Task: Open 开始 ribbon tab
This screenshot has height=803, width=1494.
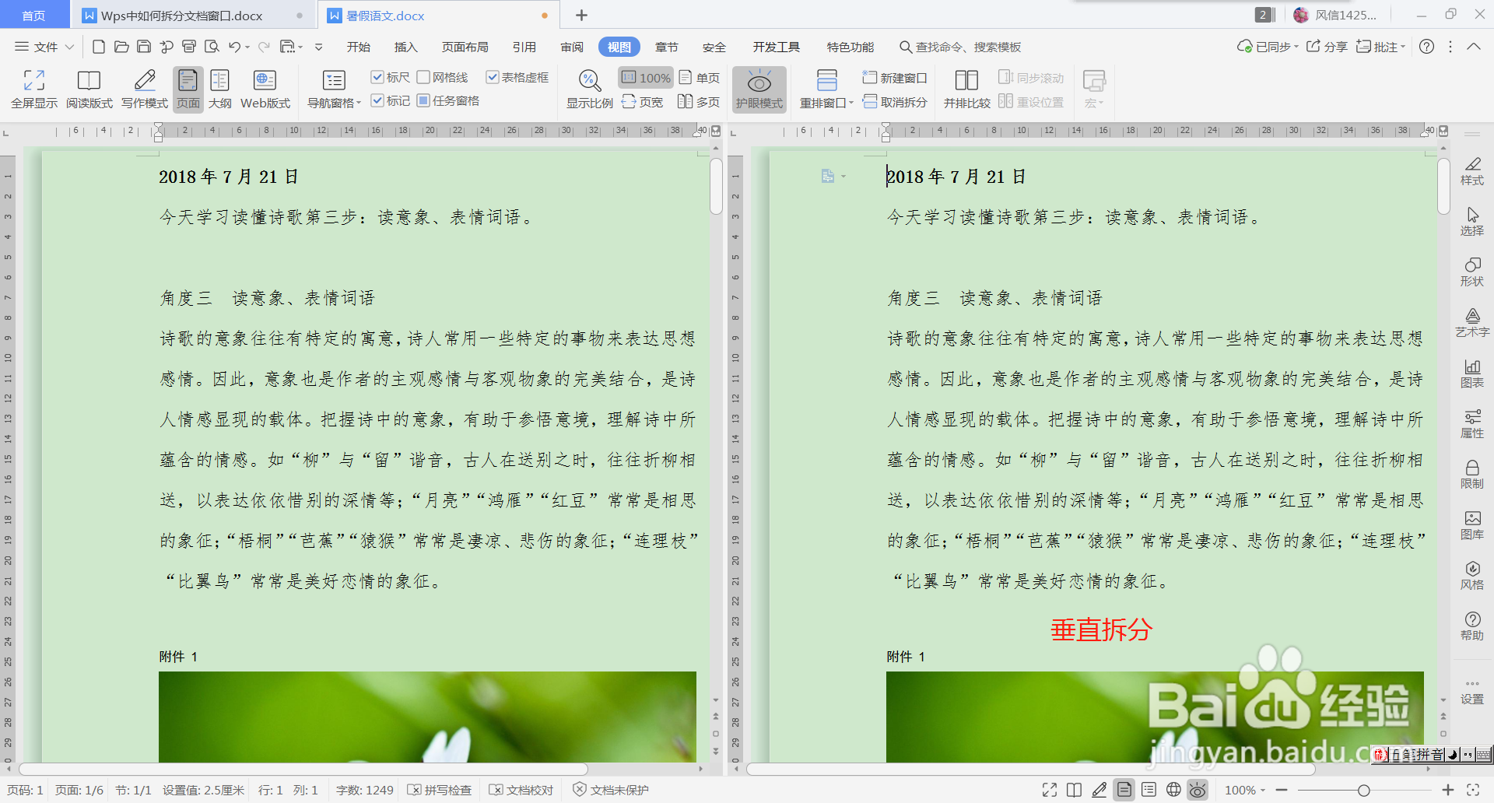Action: tap(358, 47)
